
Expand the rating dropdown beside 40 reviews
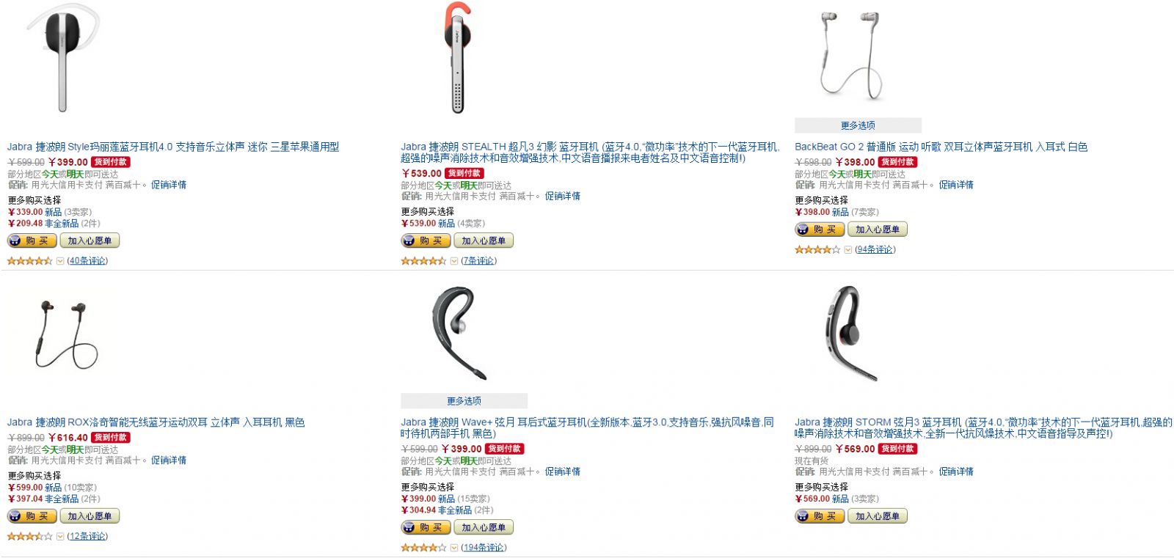60,261
